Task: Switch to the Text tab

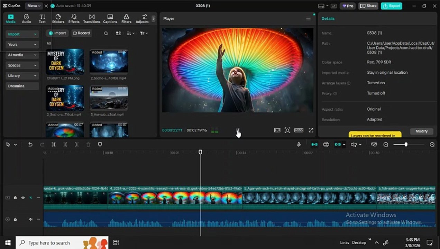Action: tap(42, 19)
